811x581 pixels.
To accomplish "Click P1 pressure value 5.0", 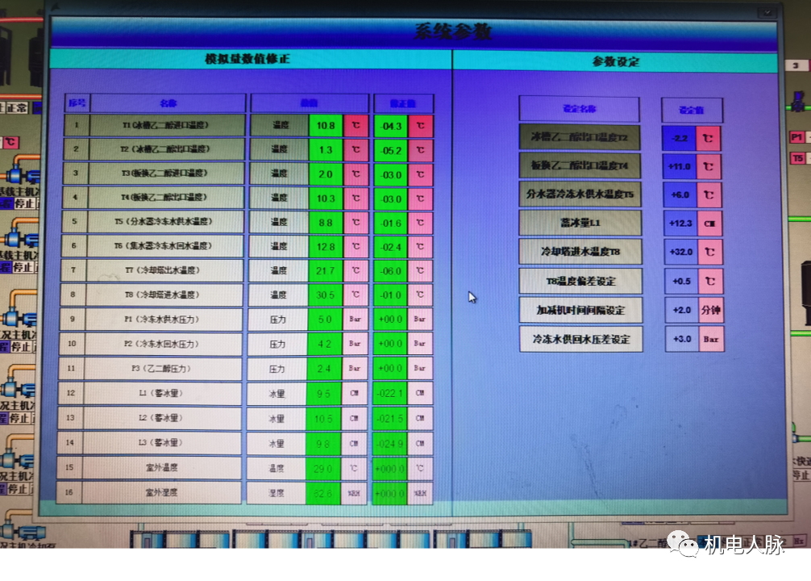I will click(325, 320).
